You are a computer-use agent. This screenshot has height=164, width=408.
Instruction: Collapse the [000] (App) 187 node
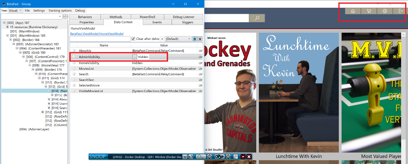pos(4,23)
